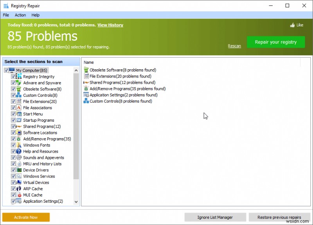Uncheck the Windows Fonts checkbox
Screen dimensions: 313x225
13,145
